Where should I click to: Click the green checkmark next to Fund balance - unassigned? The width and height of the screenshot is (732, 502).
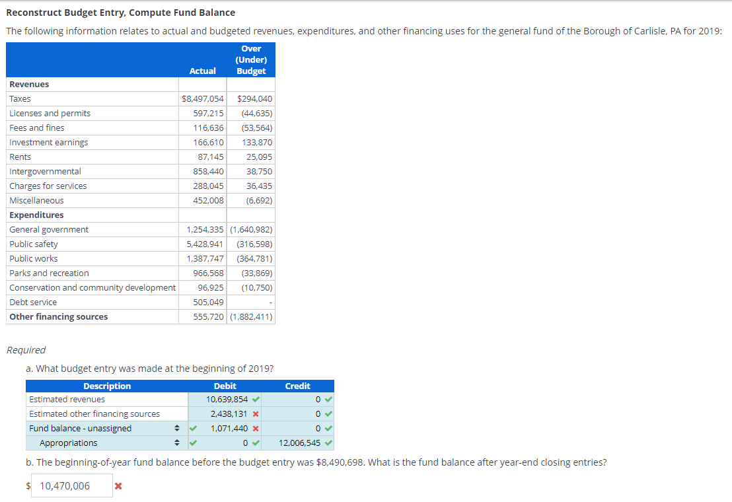pos(192,428)
